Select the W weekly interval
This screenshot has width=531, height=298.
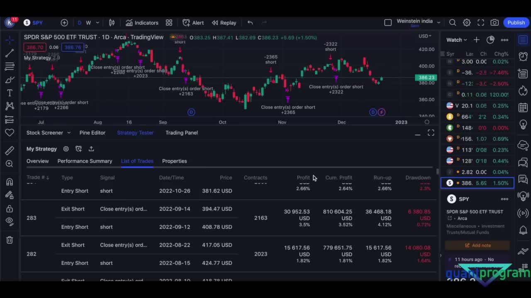[x=88, y=23]
